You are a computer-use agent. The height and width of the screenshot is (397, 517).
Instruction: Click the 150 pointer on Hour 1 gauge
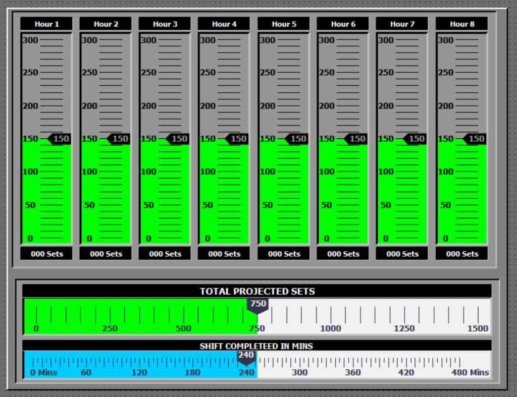(x=59, y=139)
